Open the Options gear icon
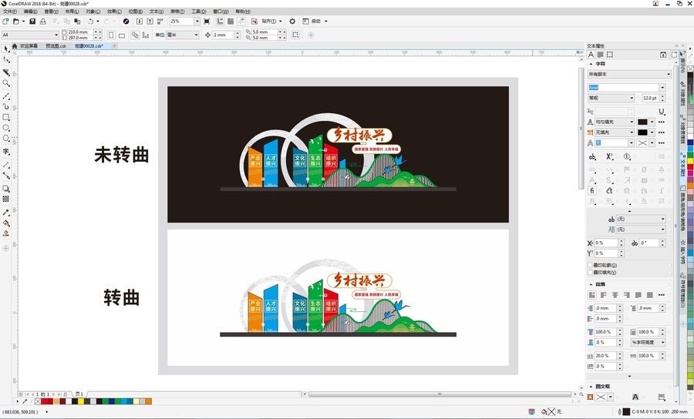The height and width of the screenshot is (419, 694). 292,22
